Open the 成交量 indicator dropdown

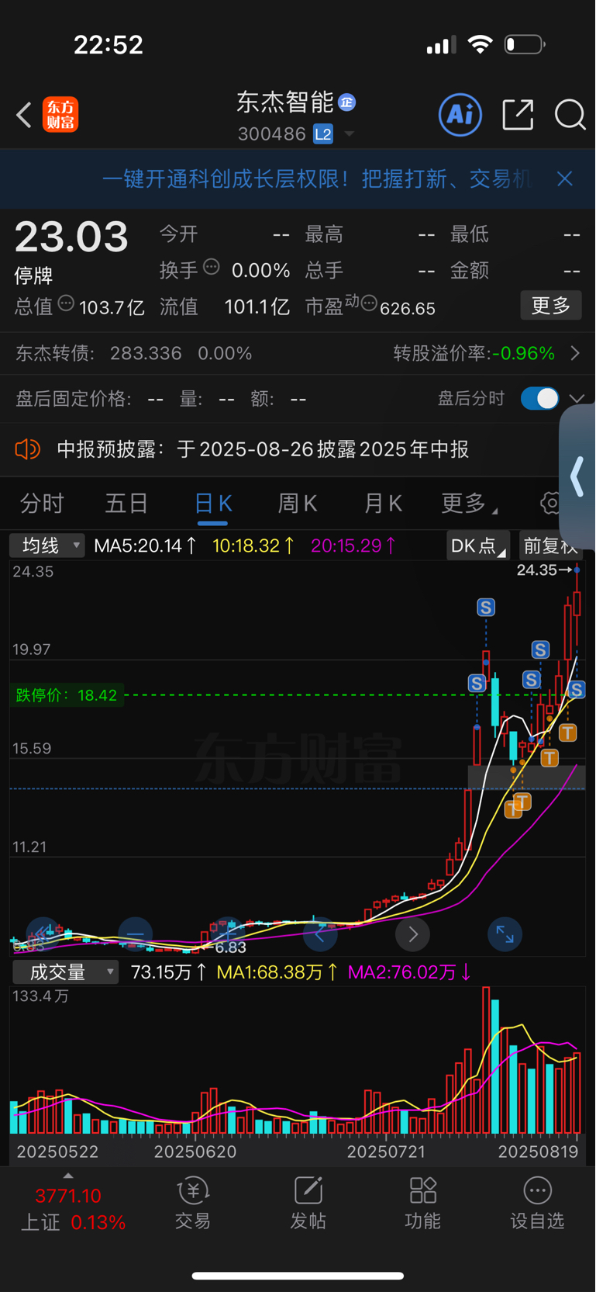[66, 972]
